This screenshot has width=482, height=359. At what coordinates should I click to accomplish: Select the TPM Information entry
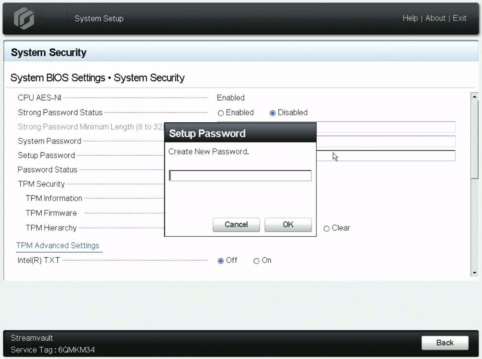point(54,198)
